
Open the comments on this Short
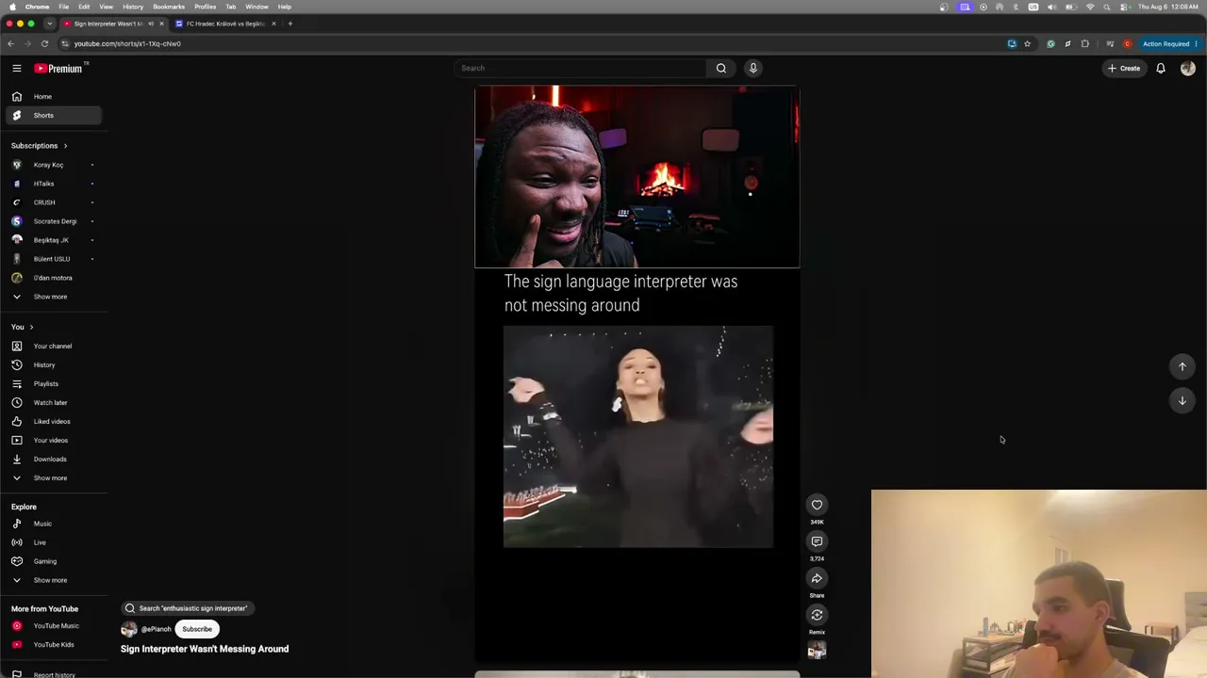coord(817,541)
